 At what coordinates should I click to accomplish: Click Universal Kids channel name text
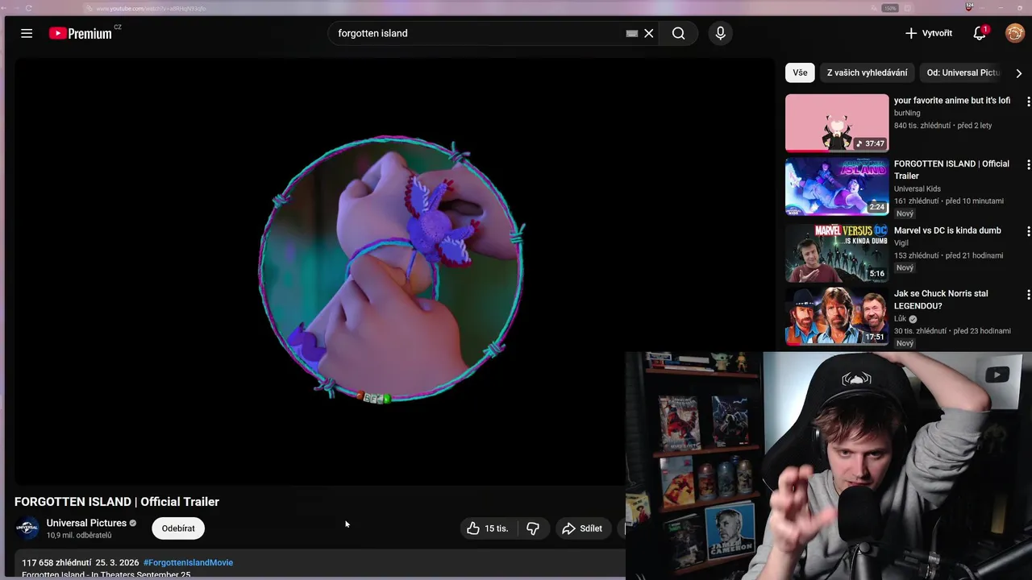pyautogui.click(x=918, y=188)
